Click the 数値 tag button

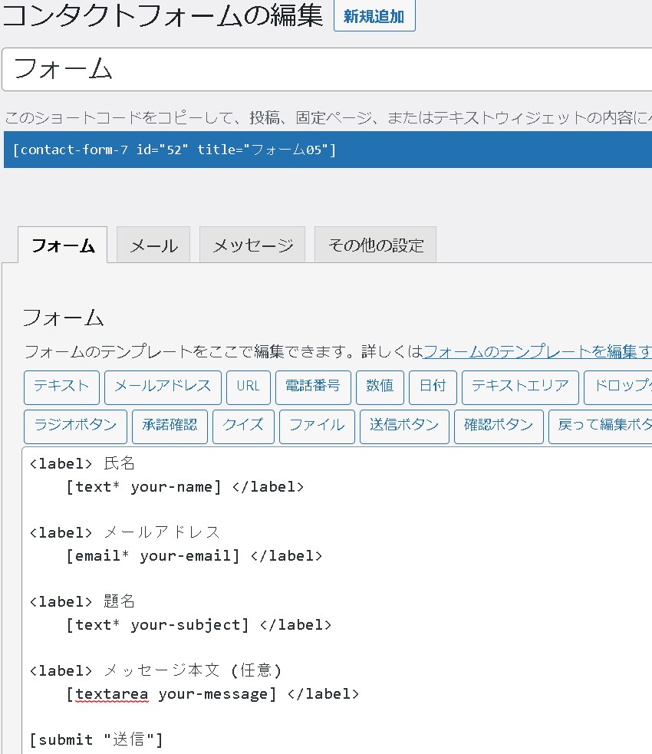click(380, 387)
